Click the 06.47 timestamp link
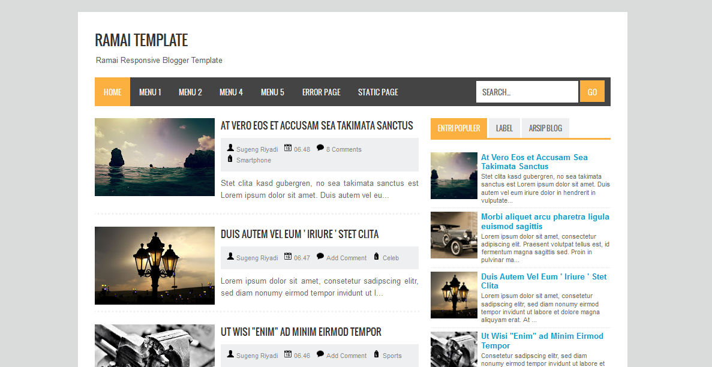The width and height of the screenshot is (712, 367). pyautogui.click(x=302, y=258)
